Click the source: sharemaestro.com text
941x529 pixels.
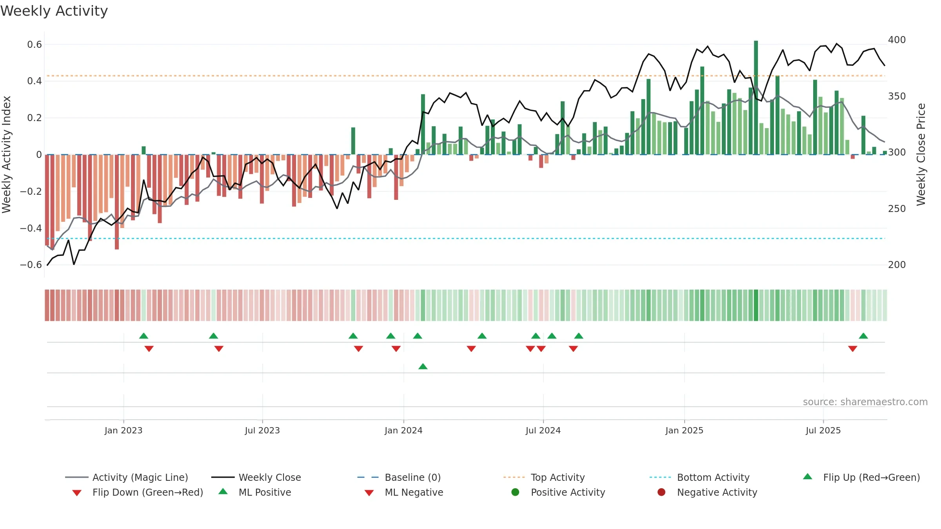coord(865,402)
